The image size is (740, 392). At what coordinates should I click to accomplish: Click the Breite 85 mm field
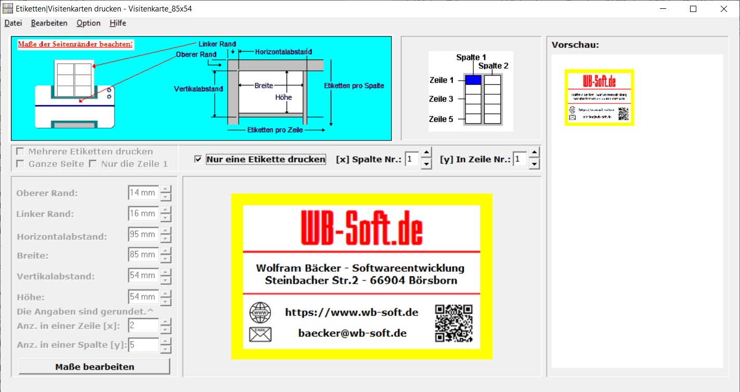point(144,255)
